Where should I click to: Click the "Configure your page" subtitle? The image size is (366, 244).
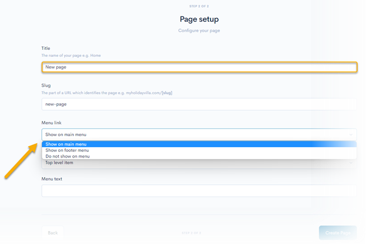(199, 30)
